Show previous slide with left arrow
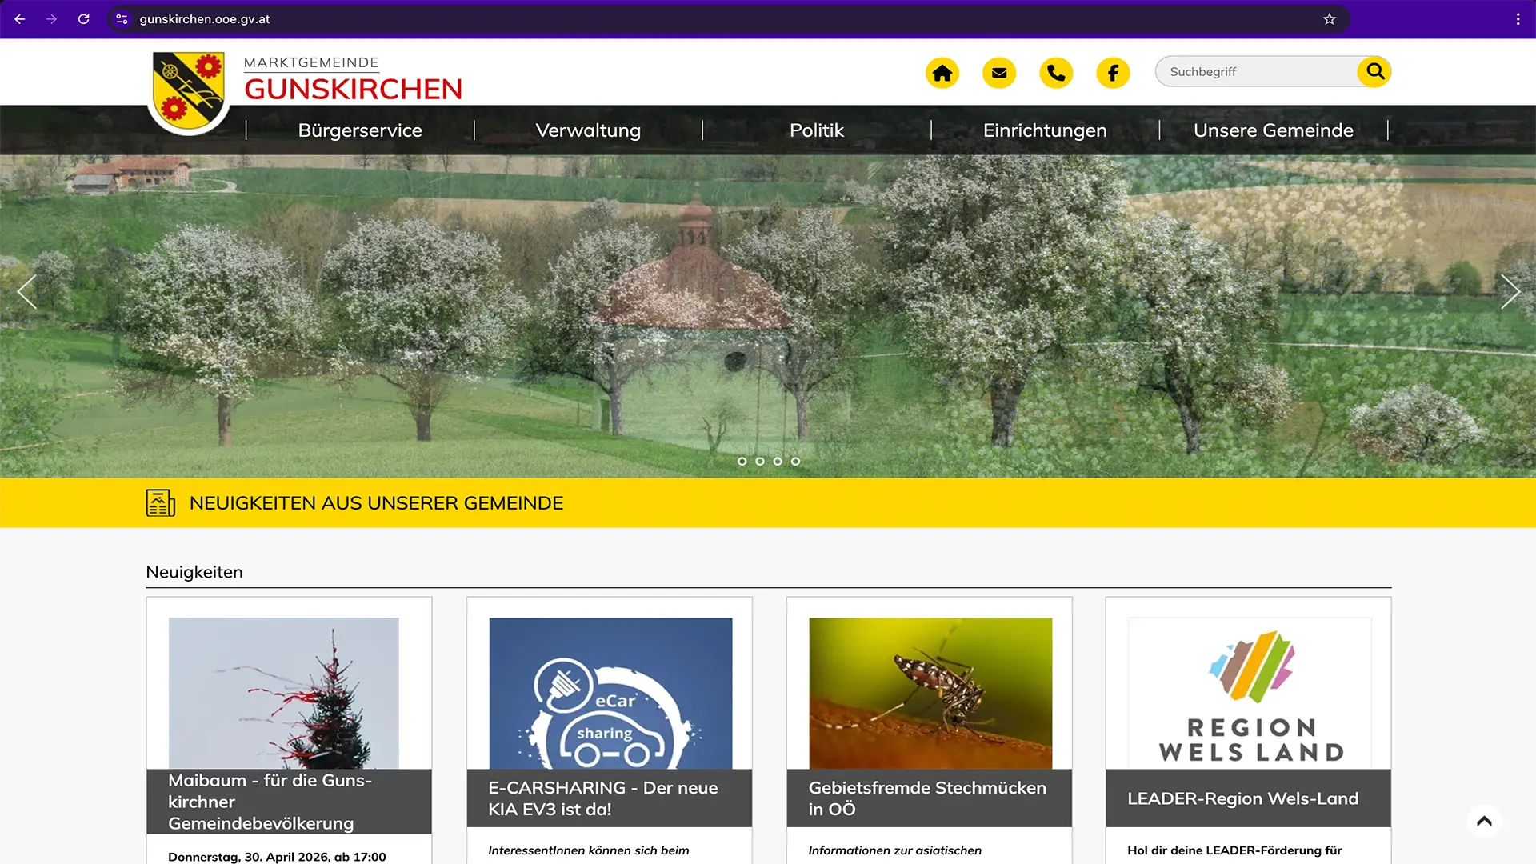The width and height of the screenshot is (1536, 864). tap(27, 292)
